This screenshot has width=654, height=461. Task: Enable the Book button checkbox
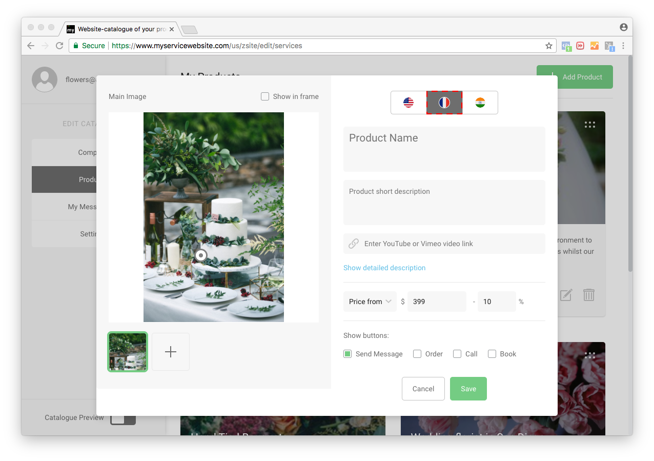pyautogui.click(x=492, y=354)
